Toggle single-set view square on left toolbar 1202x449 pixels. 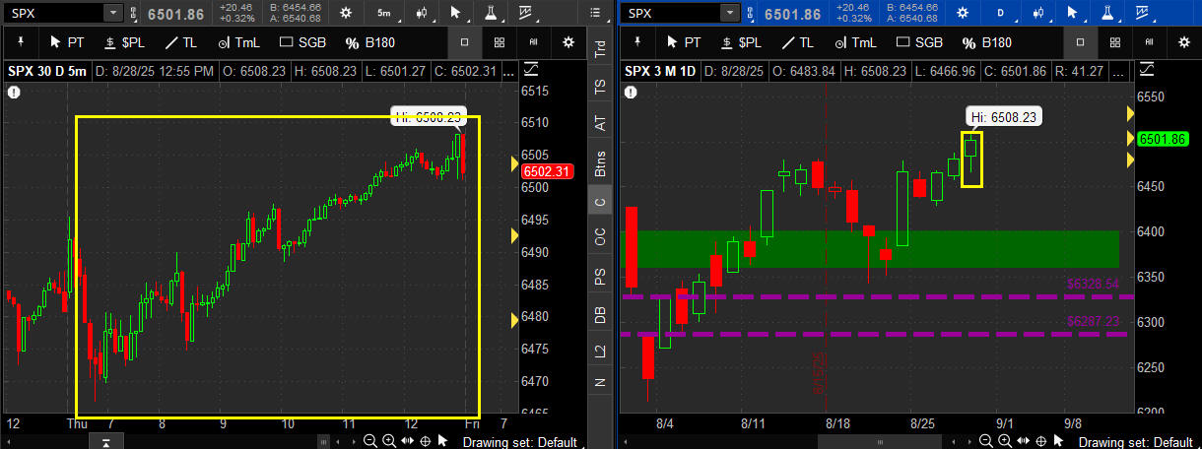pyautogui.click(x=464, y=42)
